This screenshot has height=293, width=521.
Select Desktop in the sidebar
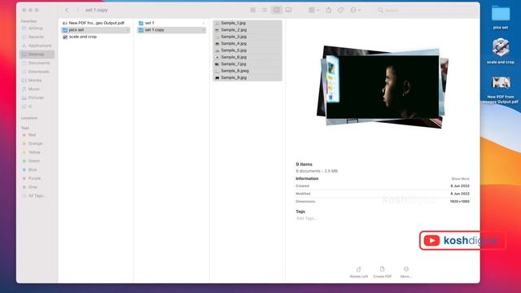[36, 55]
